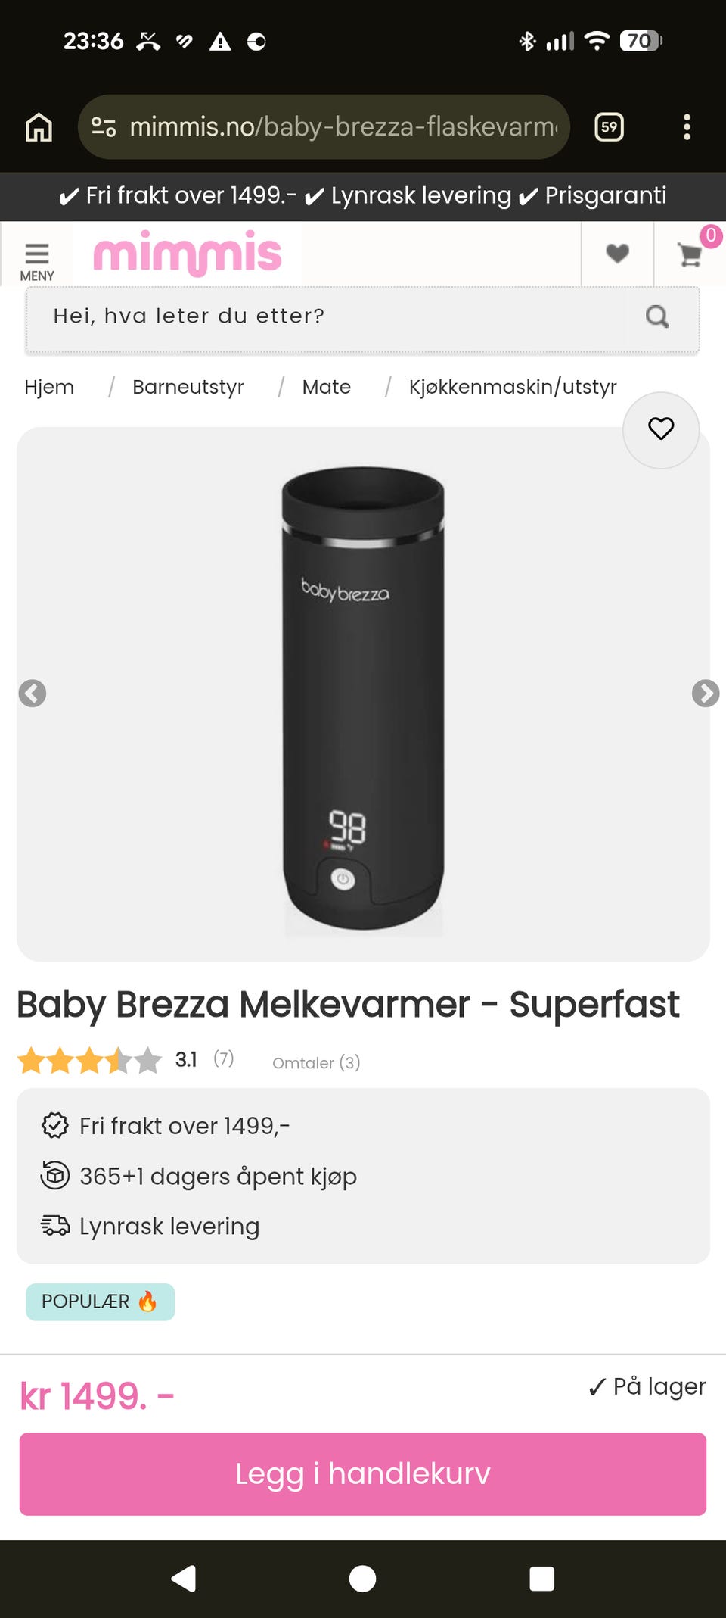The width and height of the screenshot is (726, 1618).
Task: Open browser tab switcher showing 59
Action: click(x=610, y=127)
